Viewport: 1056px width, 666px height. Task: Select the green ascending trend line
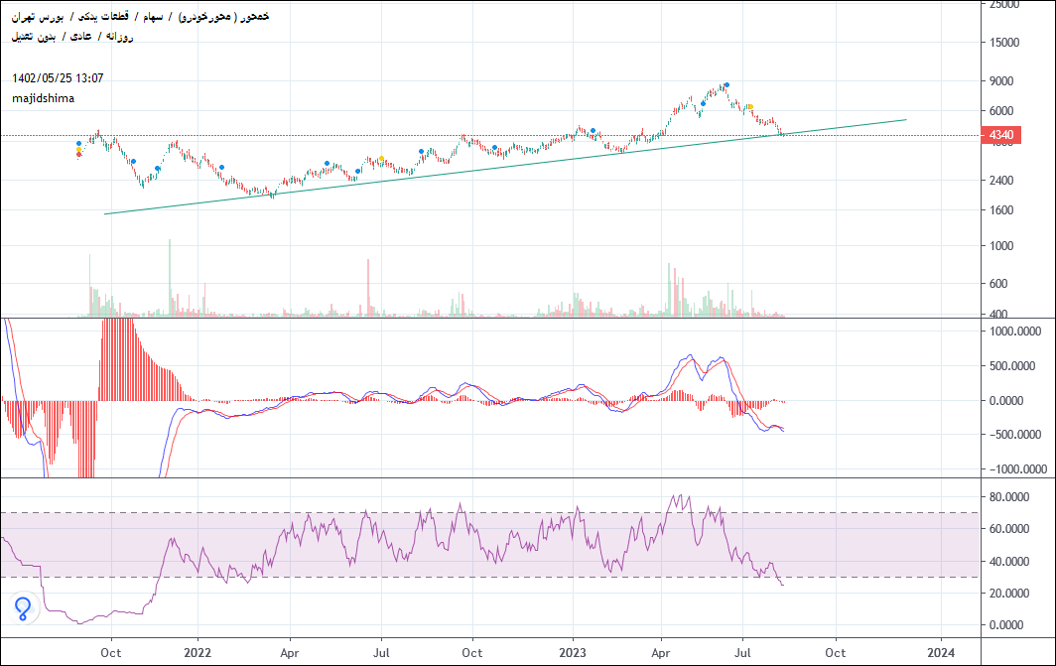505,167
